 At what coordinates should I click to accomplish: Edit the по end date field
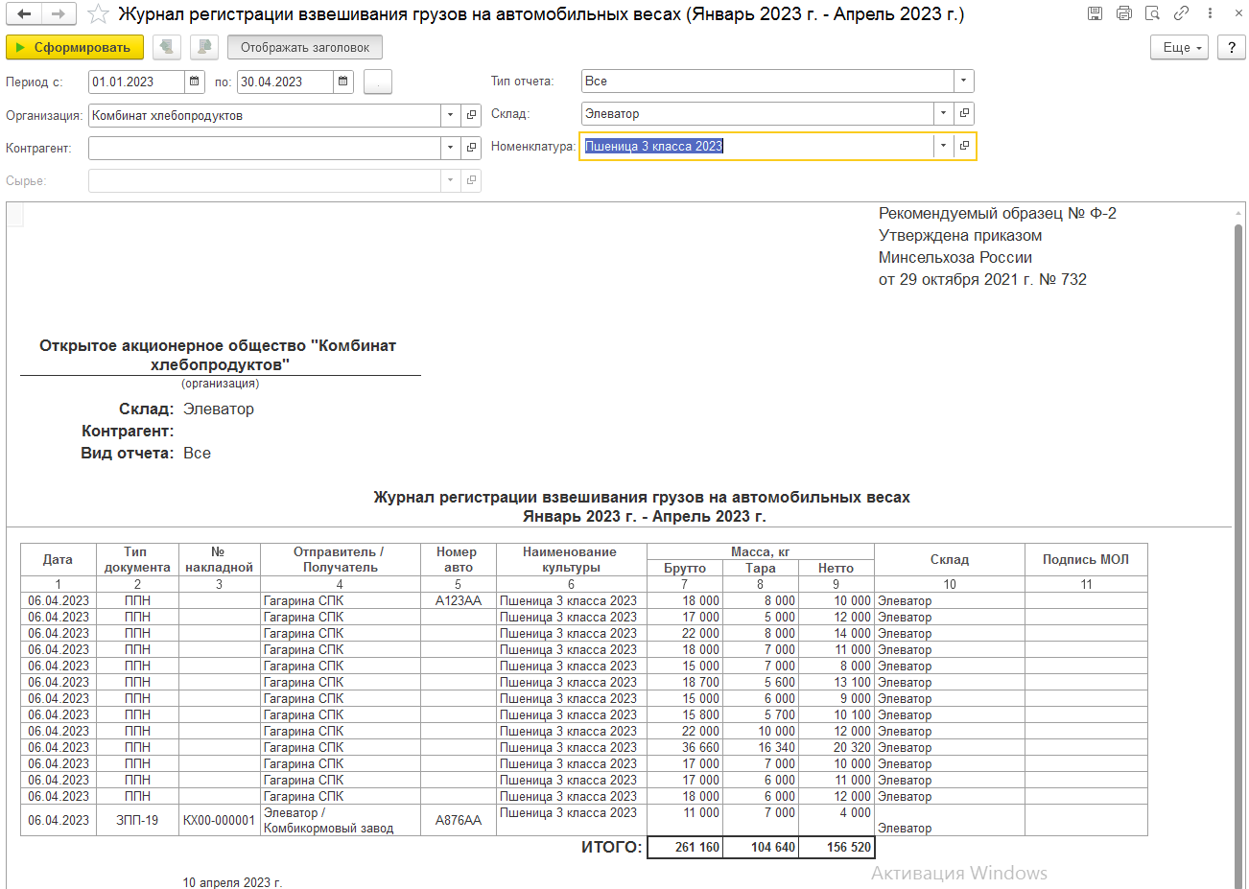[x=285, y=82]
